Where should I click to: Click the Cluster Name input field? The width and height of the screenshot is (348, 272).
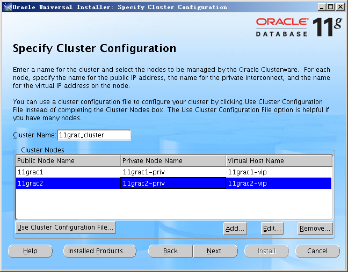point(93,135)
